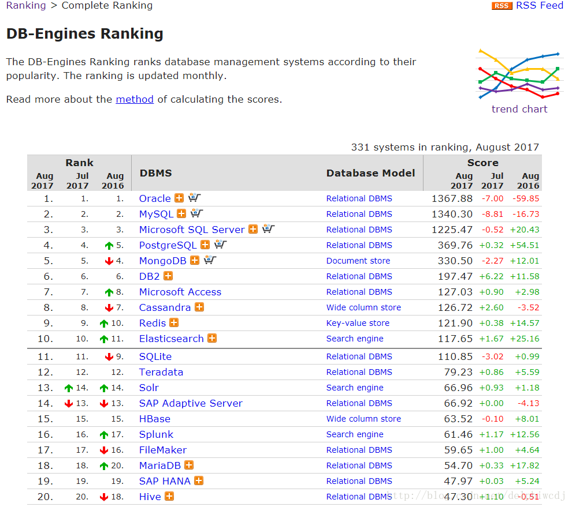The width and height of the screenshot is (572, 507).
Task: Open the MySQL DBMS link
Action: click(156, 214)
